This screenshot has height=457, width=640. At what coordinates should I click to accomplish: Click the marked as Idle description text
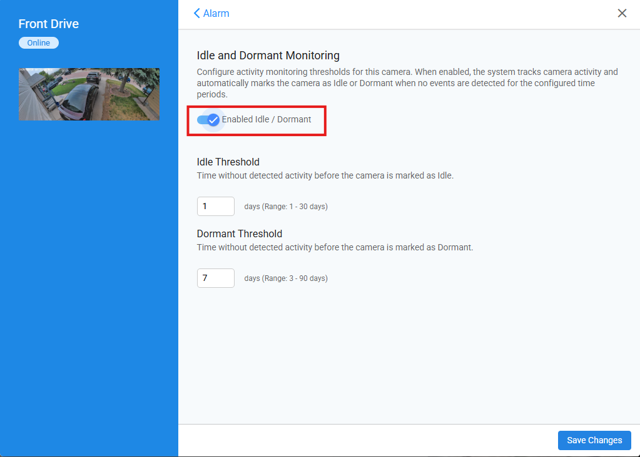point(325,175)
